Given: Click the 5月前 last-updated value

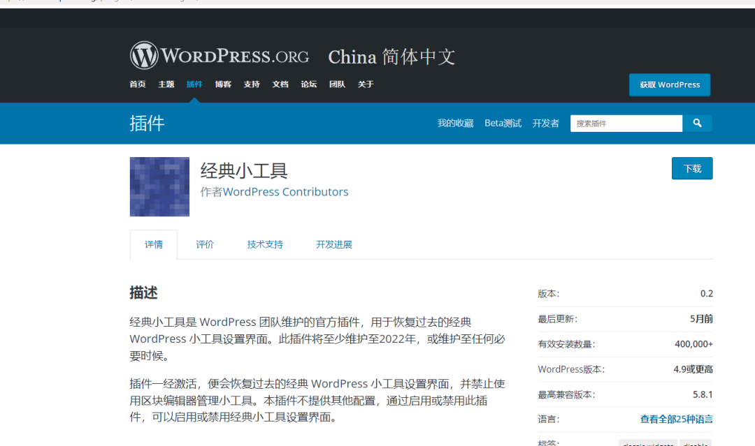Looking at the screenshot, I should click(x=701, y=319).
